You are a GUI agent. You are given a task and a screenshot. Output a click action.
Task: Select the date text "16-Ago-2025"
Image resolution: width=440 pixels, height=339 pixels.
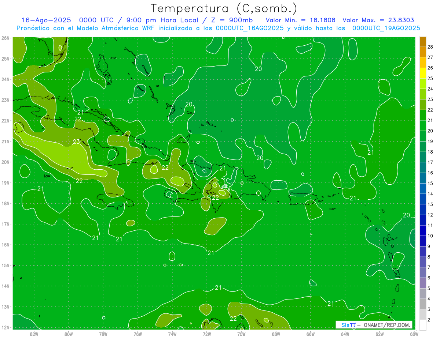(46, 20)
